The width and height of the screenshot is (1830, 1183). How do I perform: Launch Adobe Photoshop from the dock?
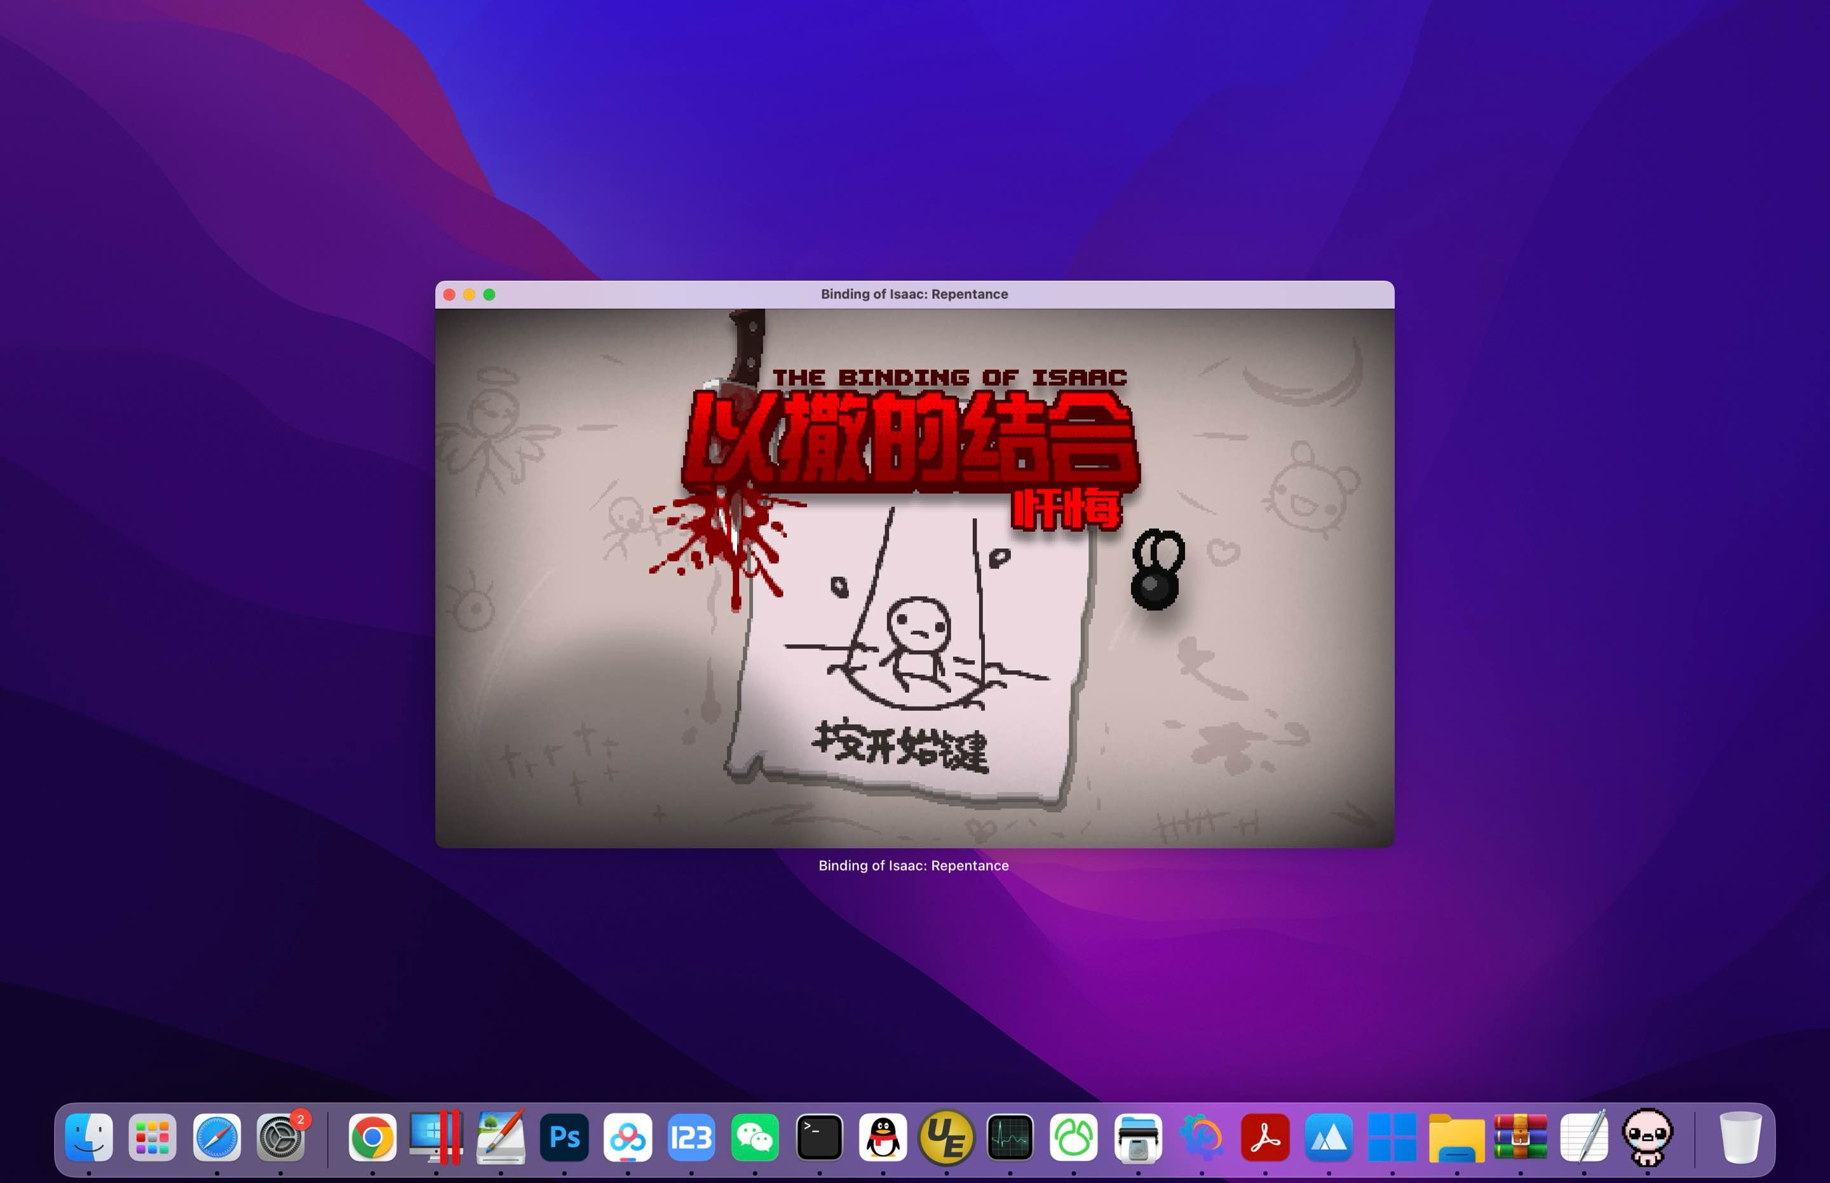click(564, 1137)
